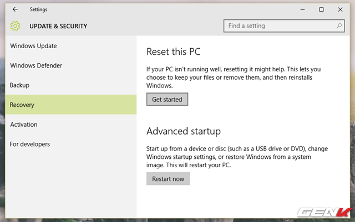Viewport: 355px width, 222px height.
Task: Focus the 'Find a setting' search box
Action: [280, 26]
